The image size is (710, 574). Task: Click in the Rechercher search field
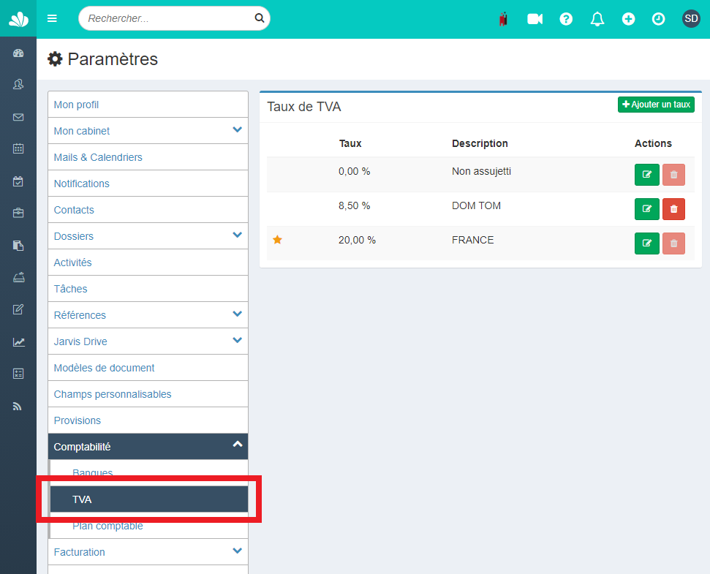pyautogui.click(x=174, y=18)
